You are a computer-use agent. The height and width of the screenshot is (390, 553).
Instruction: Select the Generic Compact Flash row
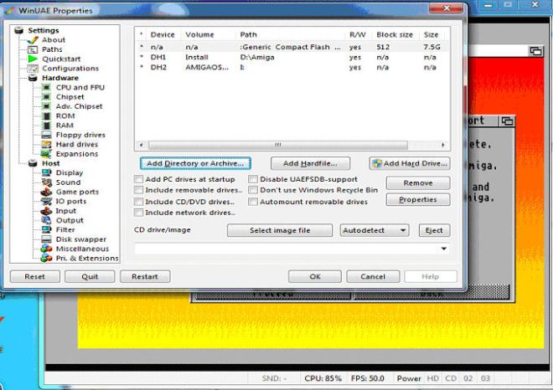(x=292, y=47)
